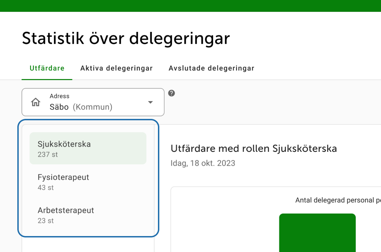The width and height of the screenshot is (381, 252).
Task: Select Sjuksköterska role with 237 st
Action: click(88, 148)
